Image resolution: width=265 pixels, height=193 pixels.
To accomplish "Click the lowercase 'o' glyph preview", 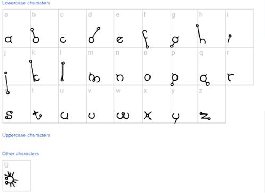I will pos(147,77).
